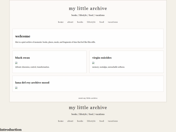Choose 'lifestyle' in the lower duplicate navigation
Screen dimensions: 176x132
pyautogui.click(x=91, y=121)
